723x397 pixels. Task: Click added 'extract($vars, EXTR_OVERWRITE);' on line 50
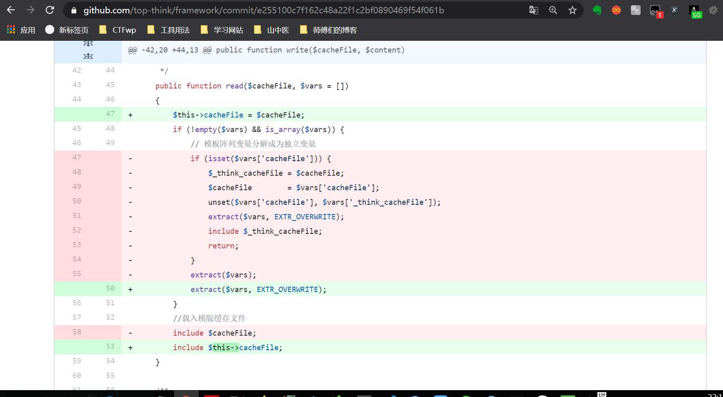(259, 289)
